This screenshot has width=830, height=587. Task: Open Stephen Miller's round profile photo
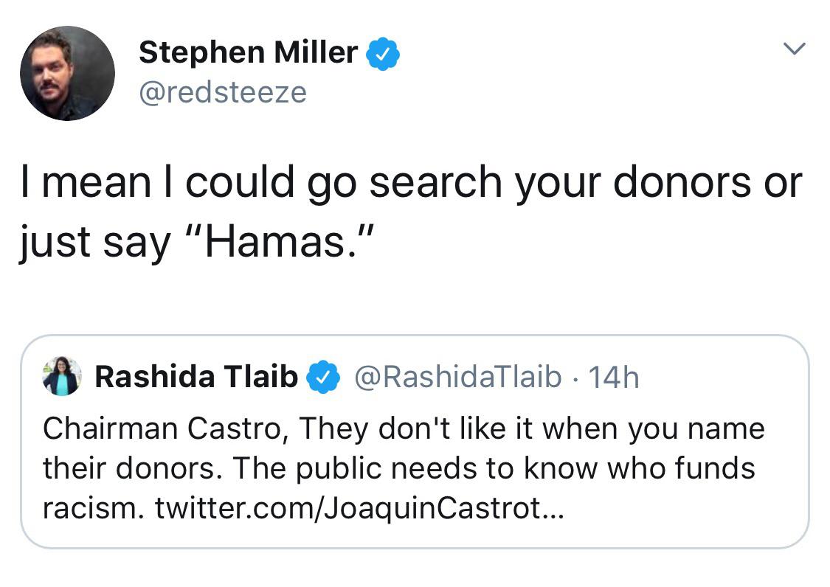pos(67,73)
